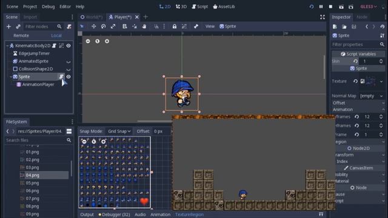Expand the Transform section
The width and height of the screenshot is (388, 218).
pyautogui.click(x=360, y=155)
